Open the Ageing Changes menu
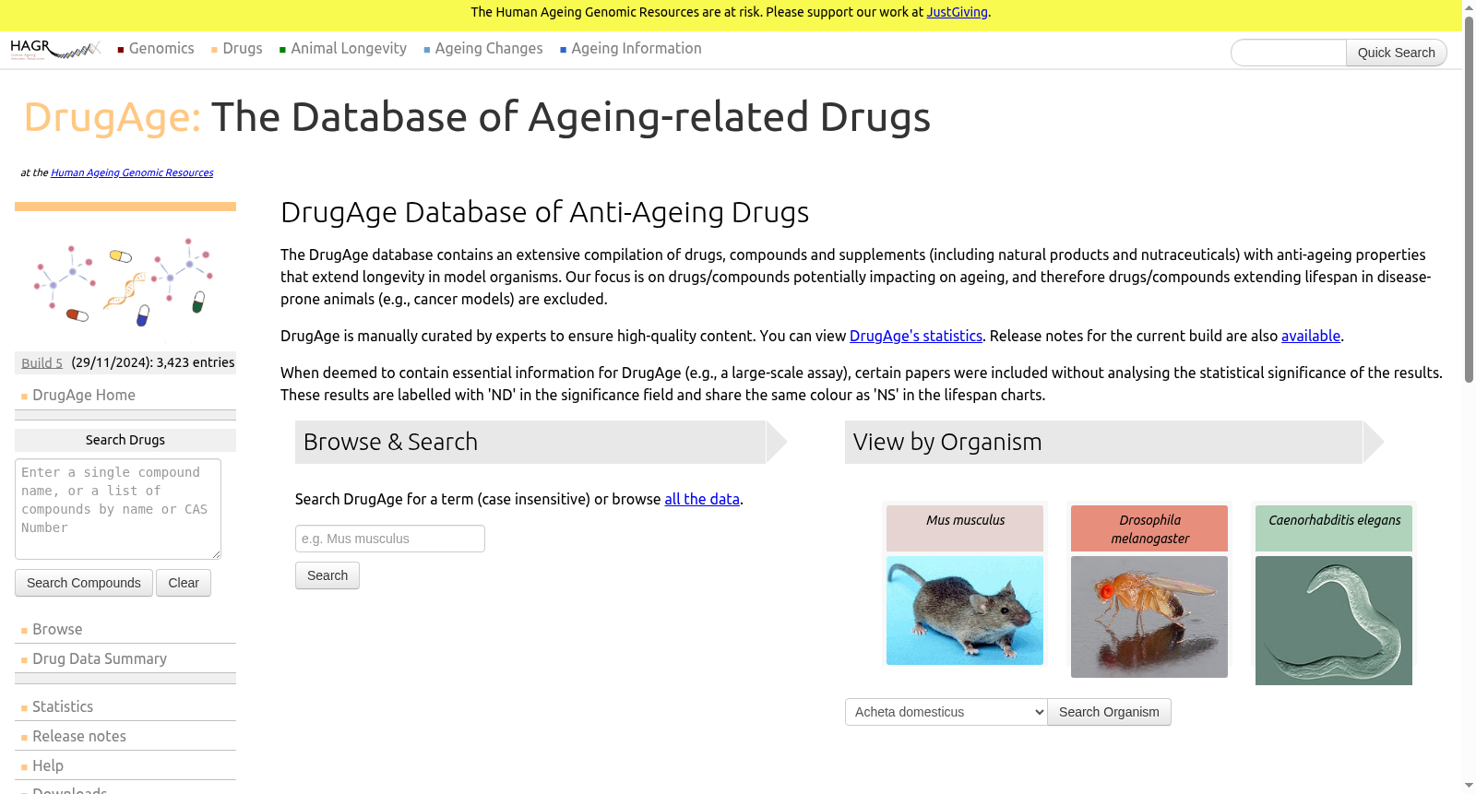 (x=489, y=49)
